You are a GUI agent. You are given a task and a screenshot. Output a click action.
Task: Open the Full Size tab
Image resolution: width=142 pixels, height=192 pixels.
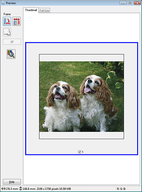pos(44,11)
